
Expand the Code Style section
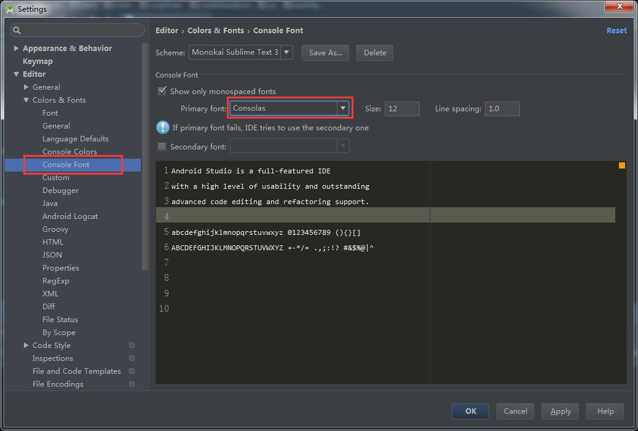point(25,345)
